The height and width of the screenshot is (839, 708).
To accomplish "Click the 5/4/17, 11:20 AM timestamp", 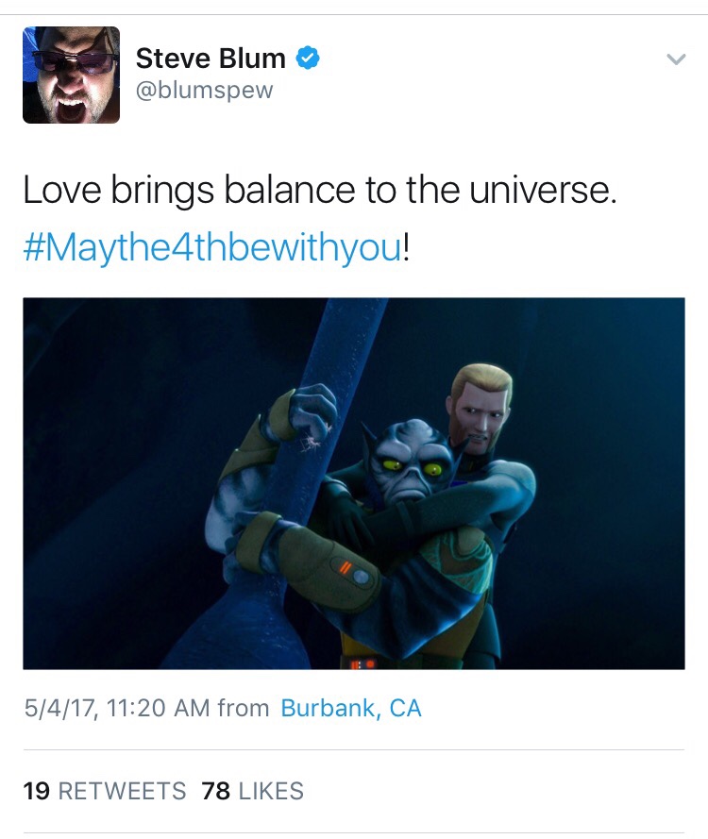I will click(x=117, y=708).
